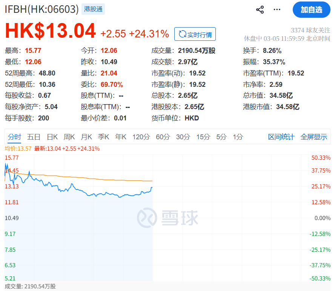Click the share icon
The height and width of the screenshot is (291, 335).
coord(260,9)
